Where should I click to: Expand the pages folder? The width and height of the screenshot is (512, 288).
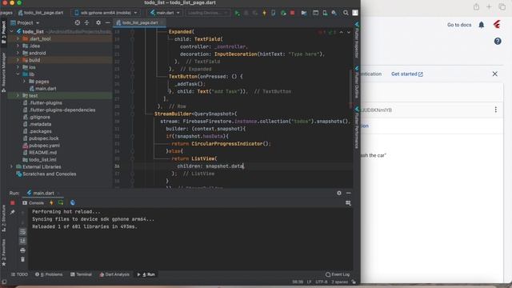click(x=24, y=82)
